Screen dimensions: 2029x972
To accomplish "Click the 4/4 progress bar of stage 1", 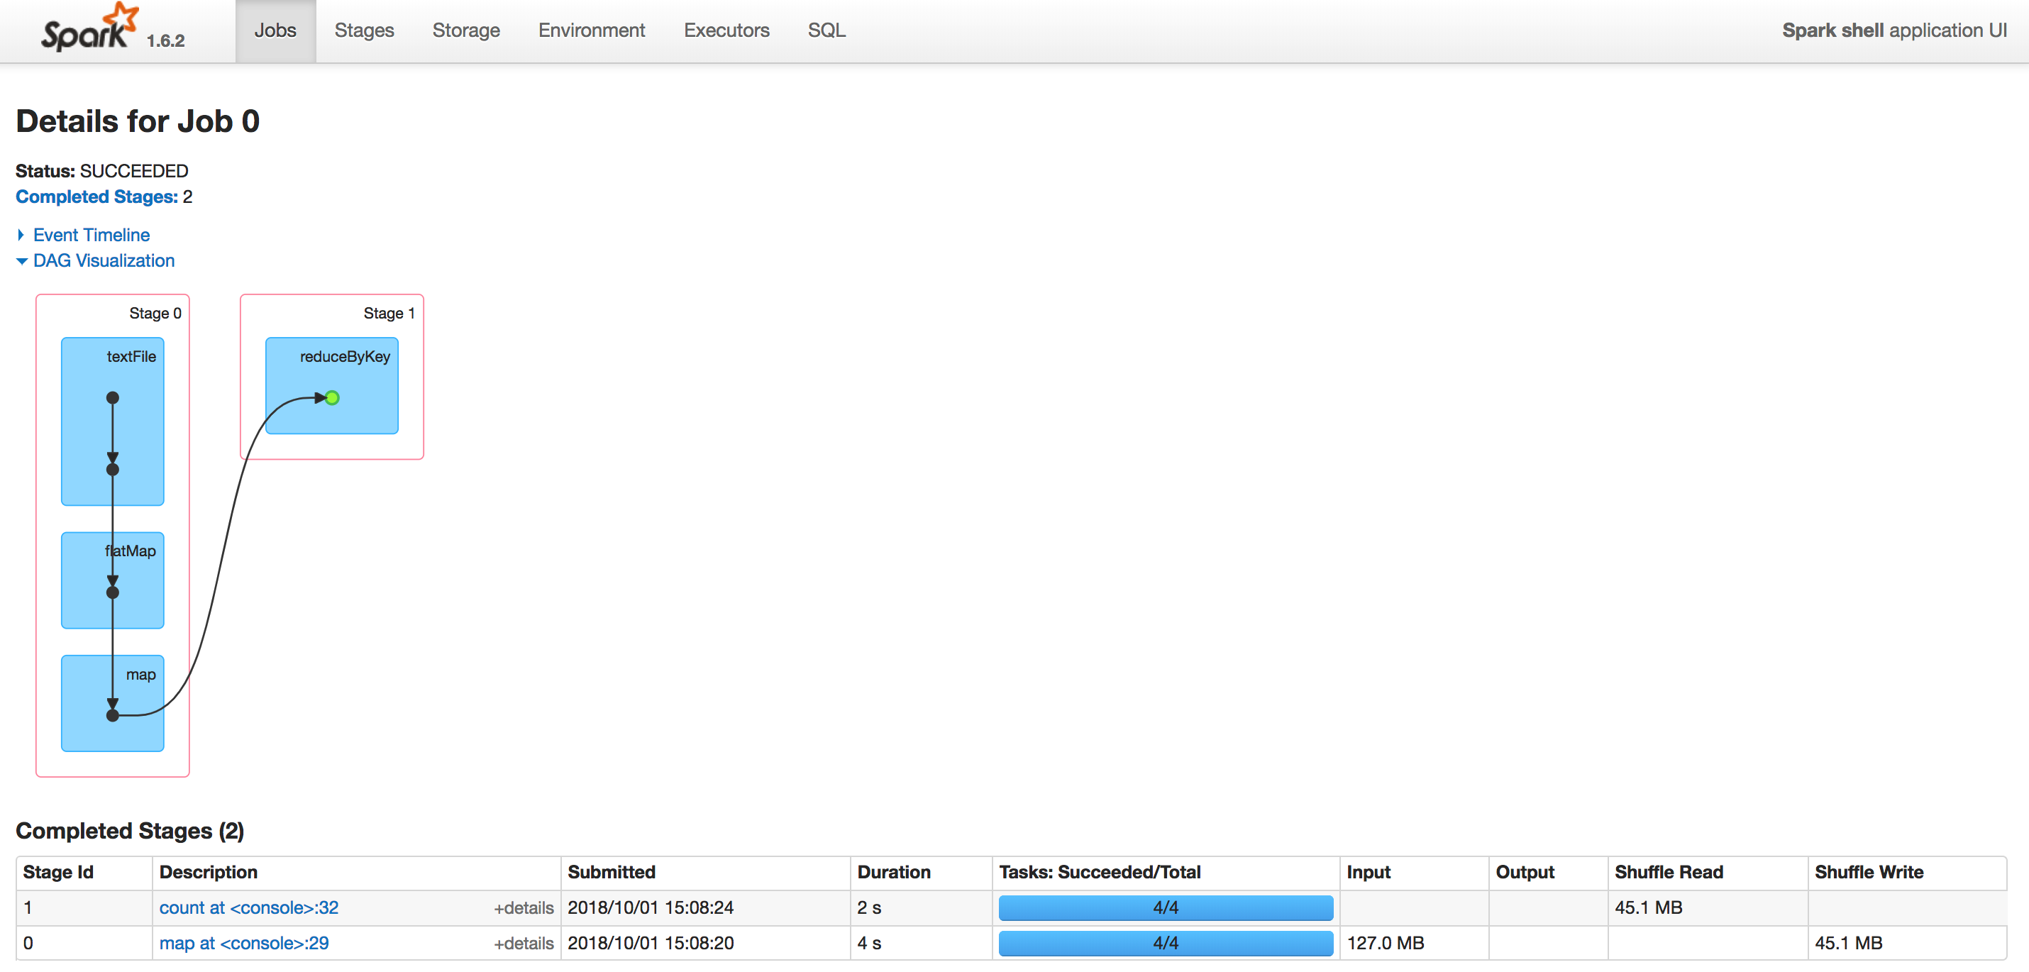I will click(x=1166, y=907).
